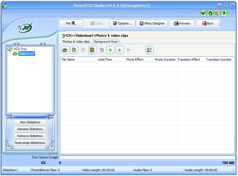Click the add blank slide icon
Viewport: 238px width, 176px height.
(74, 50)
